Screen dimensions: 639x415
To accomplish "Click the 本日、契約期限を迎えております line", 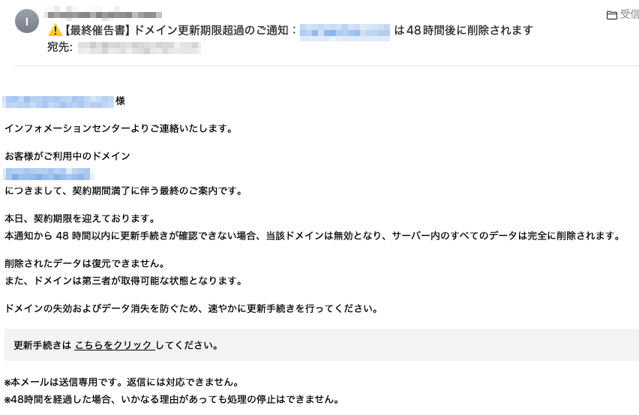I will [x=79, y=218].
